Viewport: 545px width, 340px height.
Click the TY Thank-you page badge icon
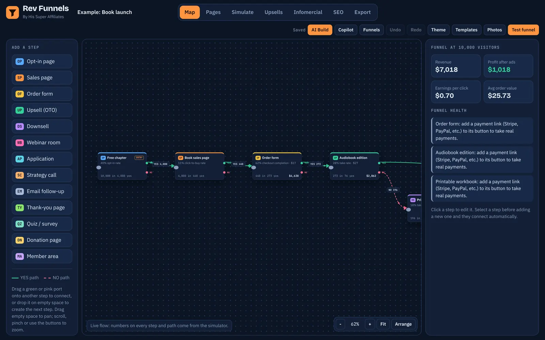20,208
